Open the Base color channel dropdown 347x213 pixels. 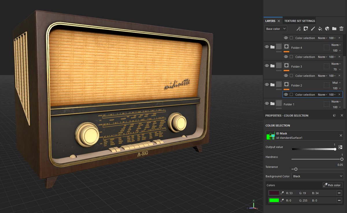click(x=276, y=29)
